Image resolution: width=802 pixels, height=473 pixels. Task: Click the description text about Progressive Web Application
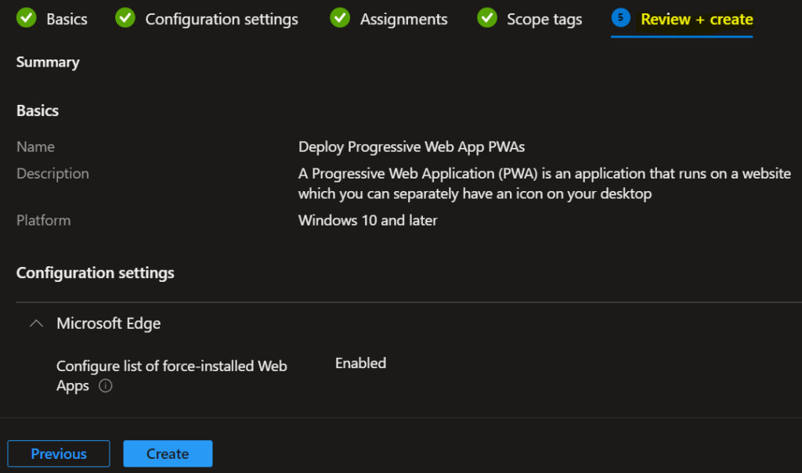(x=544, y=183)
